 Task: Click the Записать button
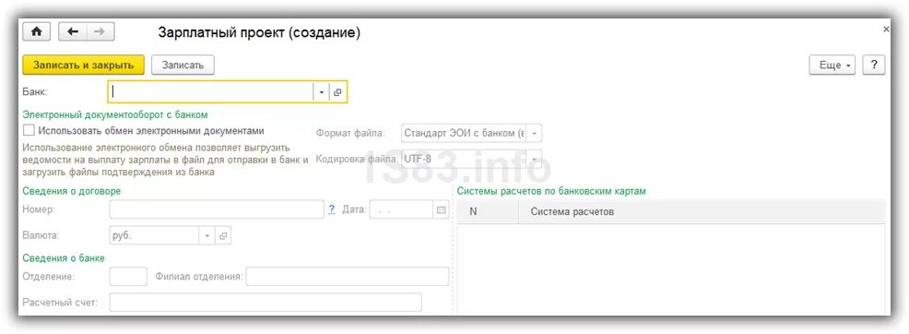coord(183,65)
